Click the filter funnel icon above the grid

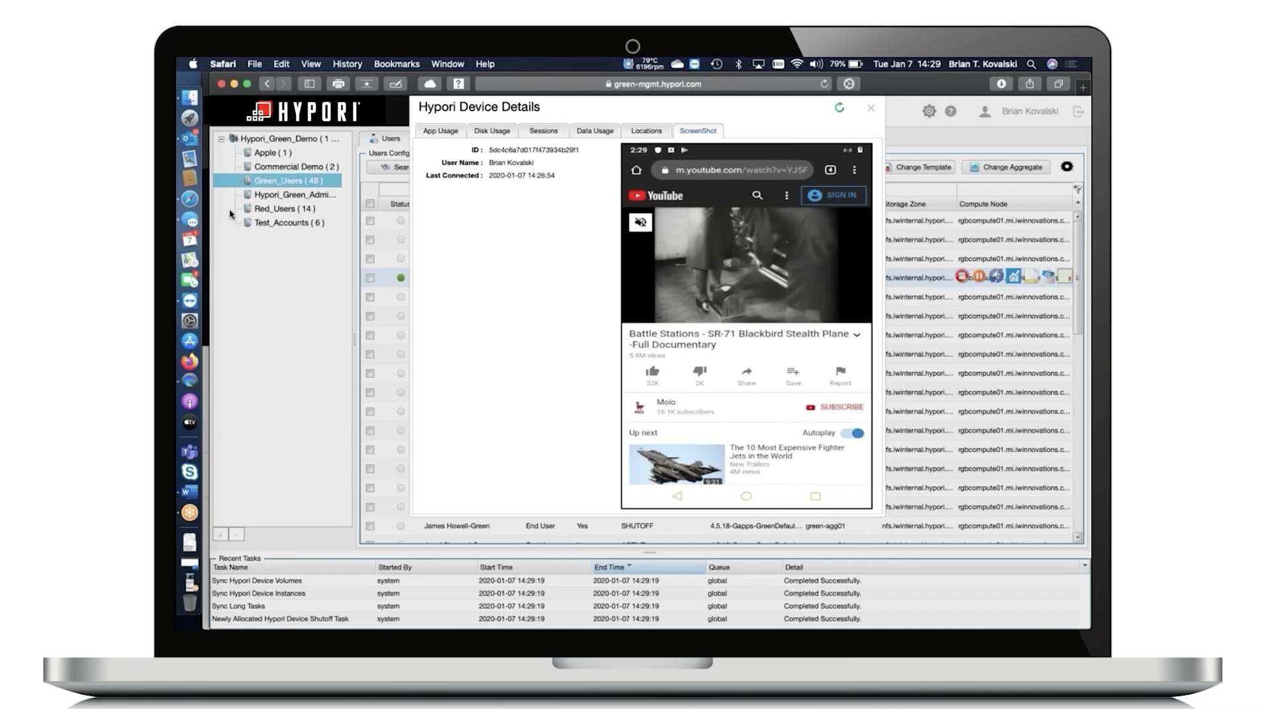pos(1077,190)
